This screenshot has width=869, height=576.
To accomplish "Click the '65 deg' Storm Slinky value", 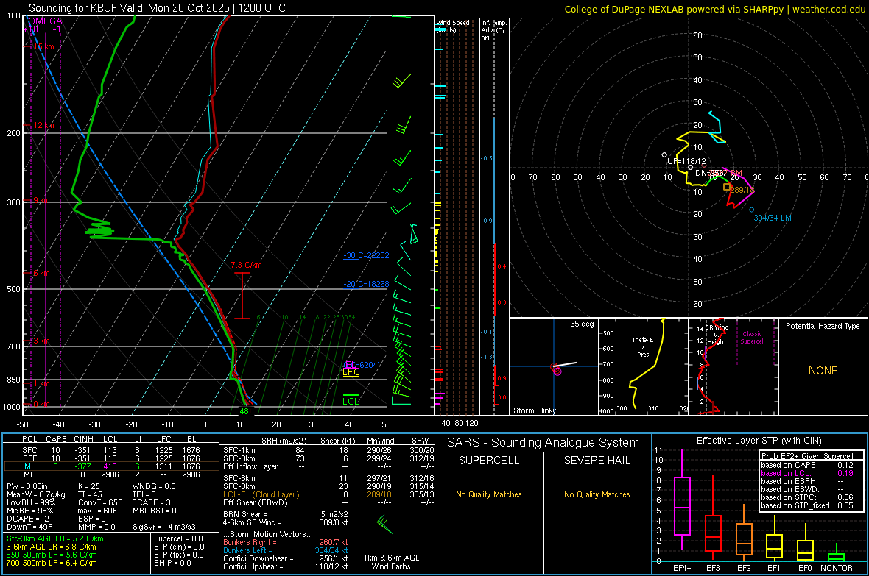I will point(582,324).
